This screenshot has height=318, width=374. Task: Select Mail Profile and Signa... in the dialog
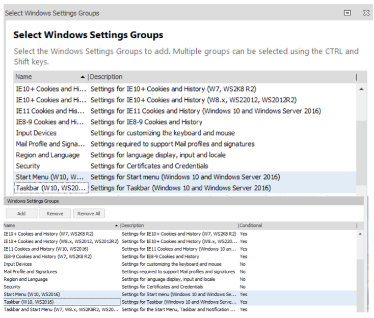pyautogui.click(x=185, y=144)
